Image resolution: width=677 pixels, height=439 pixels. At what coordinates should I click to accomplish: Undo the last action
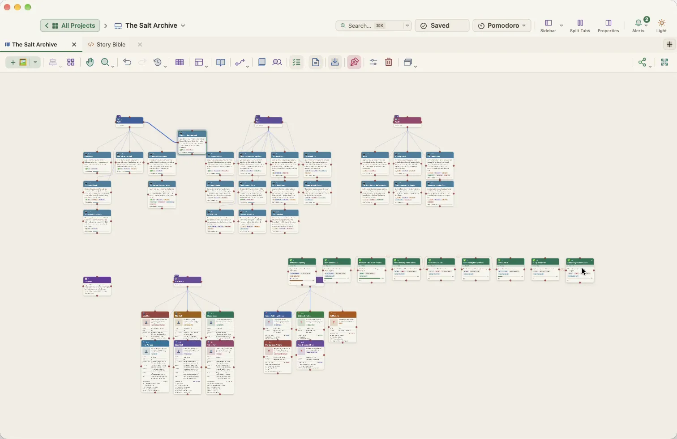[127, 63]
